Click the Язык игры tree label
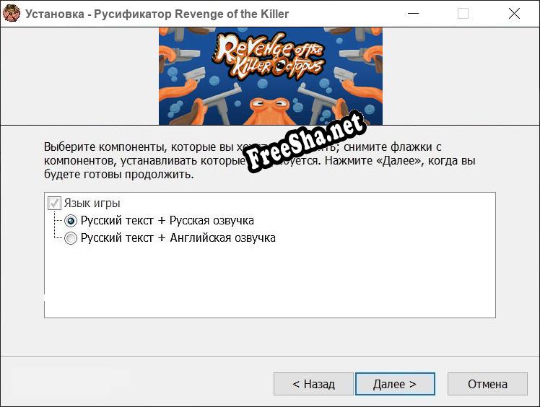The width and height of the screenshot is (540, 407). point(92,203)
